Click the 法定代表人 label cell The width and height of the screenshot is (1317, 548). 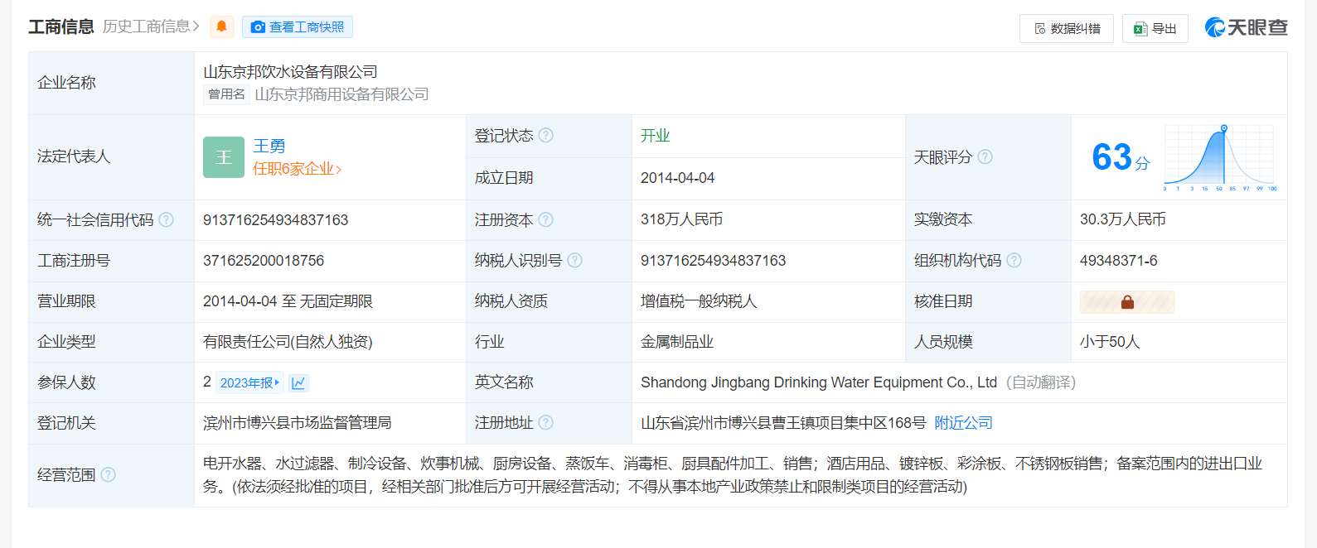[111, 157]
